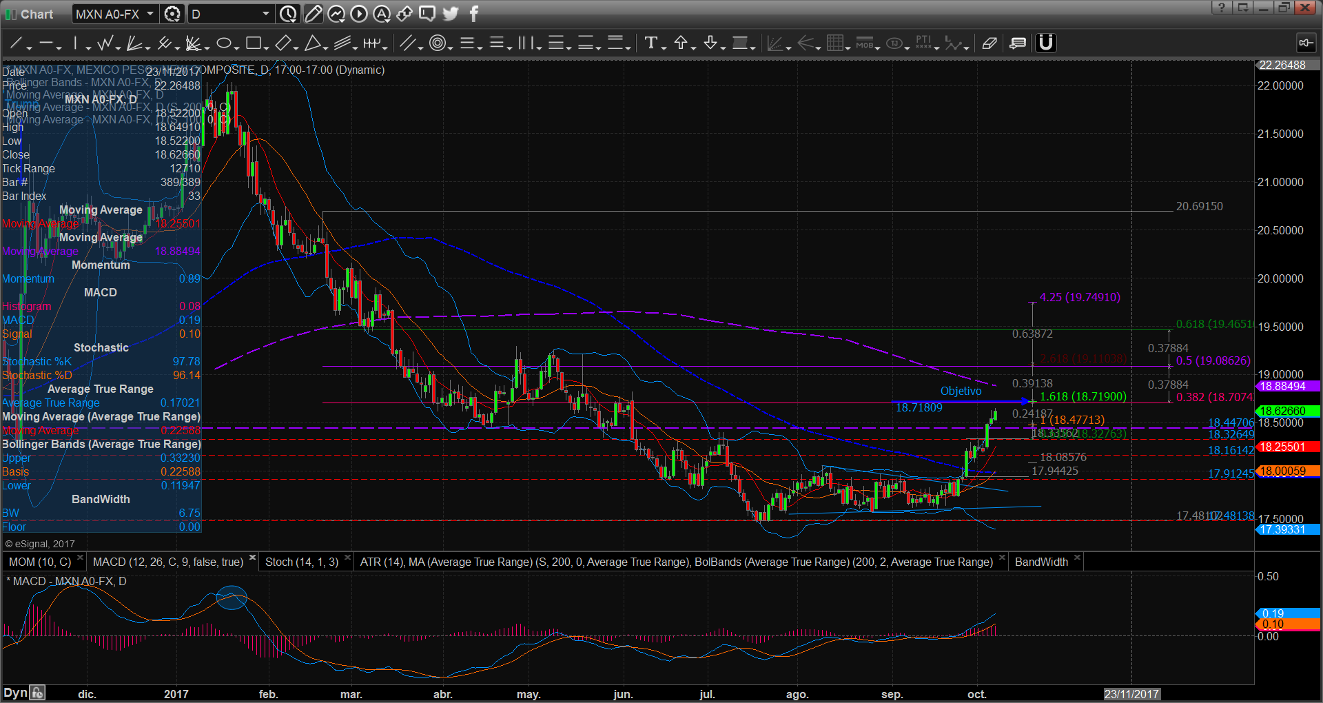Select the ellipse drawing tool

(223, 43)
